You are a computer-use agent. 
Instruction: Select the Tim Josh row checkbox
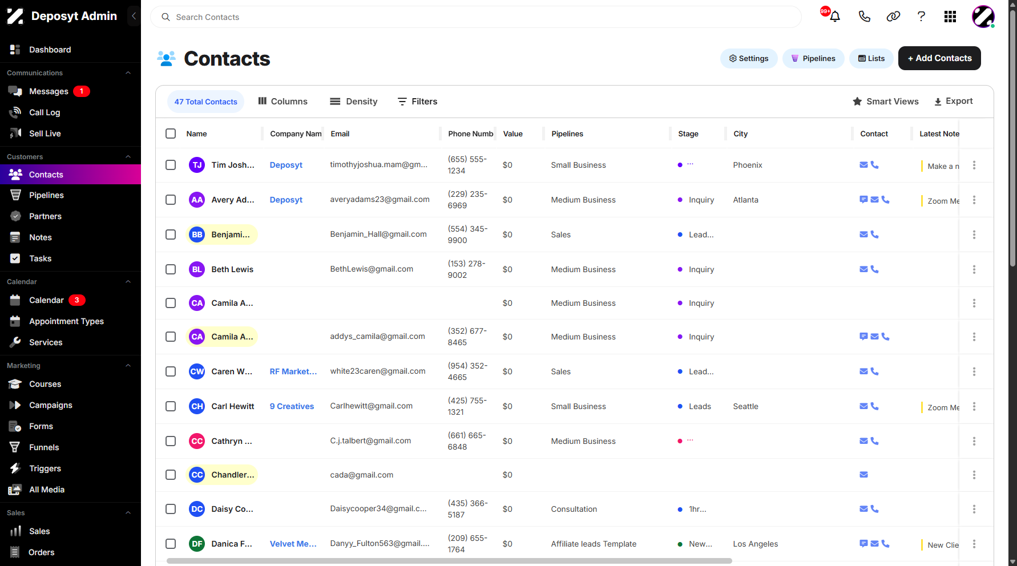pyautogui.click(x=171, y=165)
